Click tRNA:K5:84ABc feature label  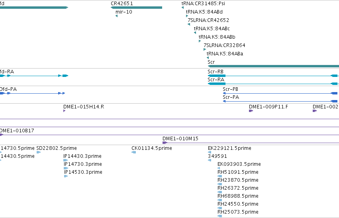tap(212, 29)
